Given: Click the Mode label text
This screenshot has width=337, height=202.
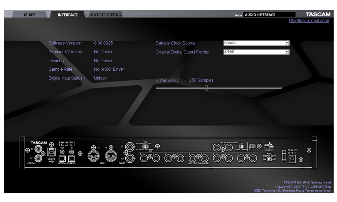Looking at the screenshot, I should 239,15.
